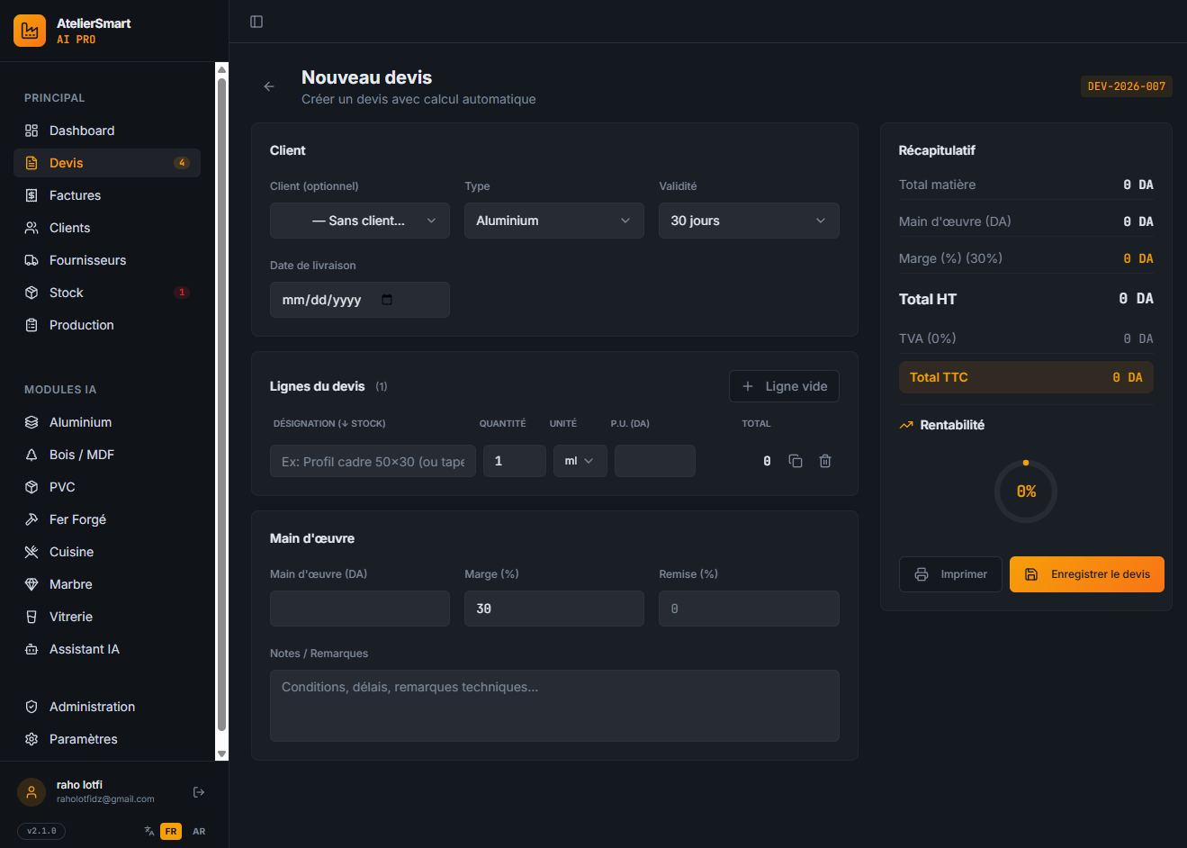Screen dimensions: 1187x848
Task: Open the unit dropdown showing ml
Action: (580, 461)
